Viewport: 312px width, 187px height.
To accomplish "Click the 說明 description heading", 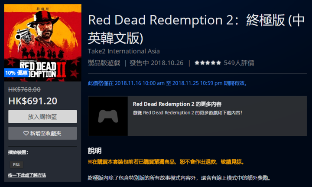I will [x=95, y=151].
